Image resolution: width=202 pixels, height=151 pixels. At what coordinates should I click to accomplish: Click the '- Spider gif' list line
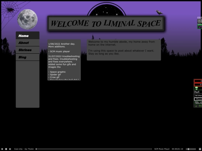(x=55, y=75)
